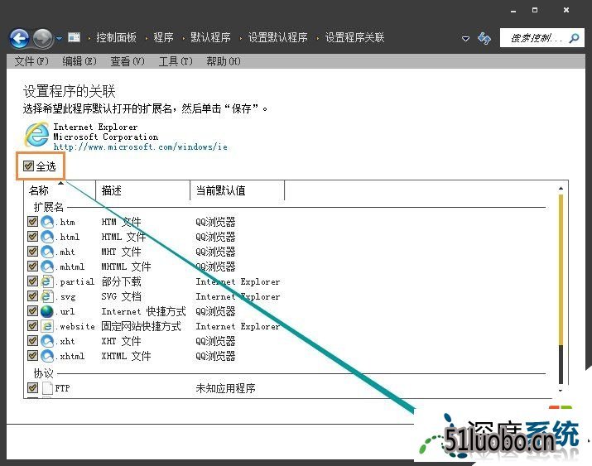The height and width of the screenshot is (466, 592).
Task: Go back with the blue Back arrow
Action: coord(20,38)
